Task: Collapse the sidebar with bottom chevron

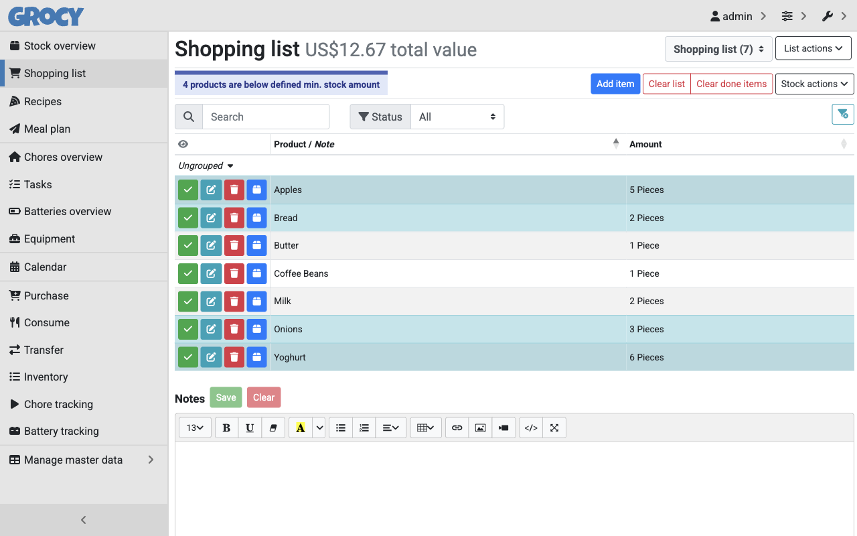Action: tap(84, 520)
